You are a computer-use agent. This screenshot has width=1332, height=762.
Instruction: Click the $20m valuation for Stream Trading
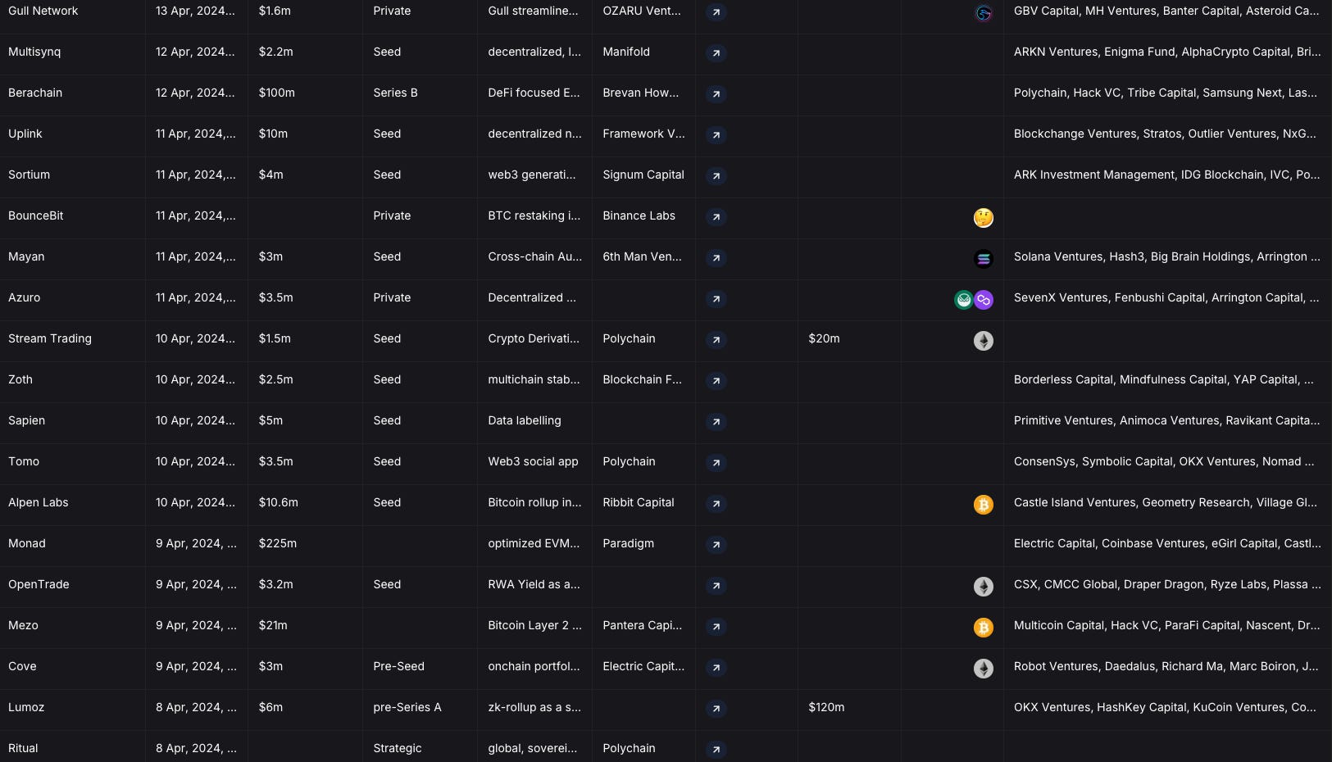[824, 338]
